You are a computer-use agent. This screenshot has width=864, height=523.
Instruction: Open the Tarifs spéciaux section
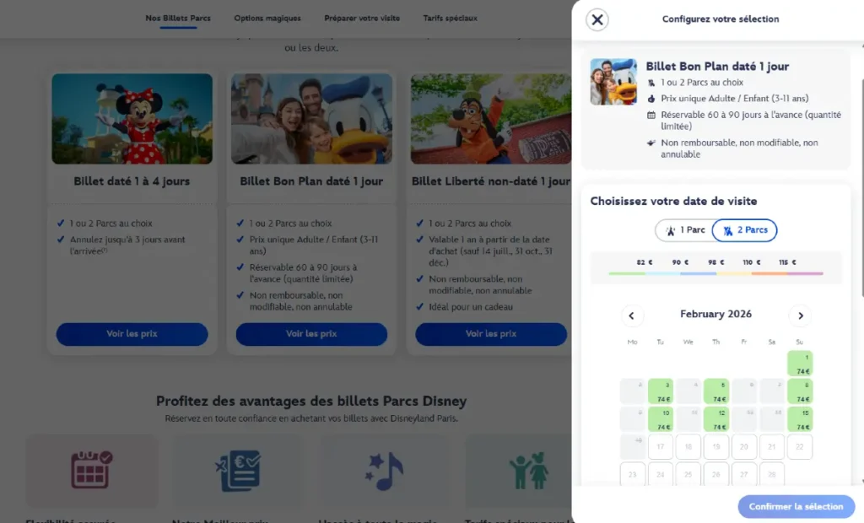(x=450, y=17)
